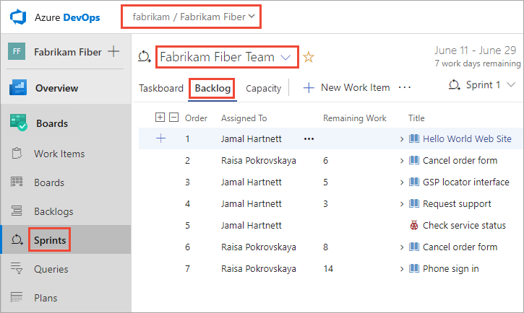The width and height of the screenshot is (524, 313).
Task: Open Queries in the sidebar
Action: pos(51,269)
